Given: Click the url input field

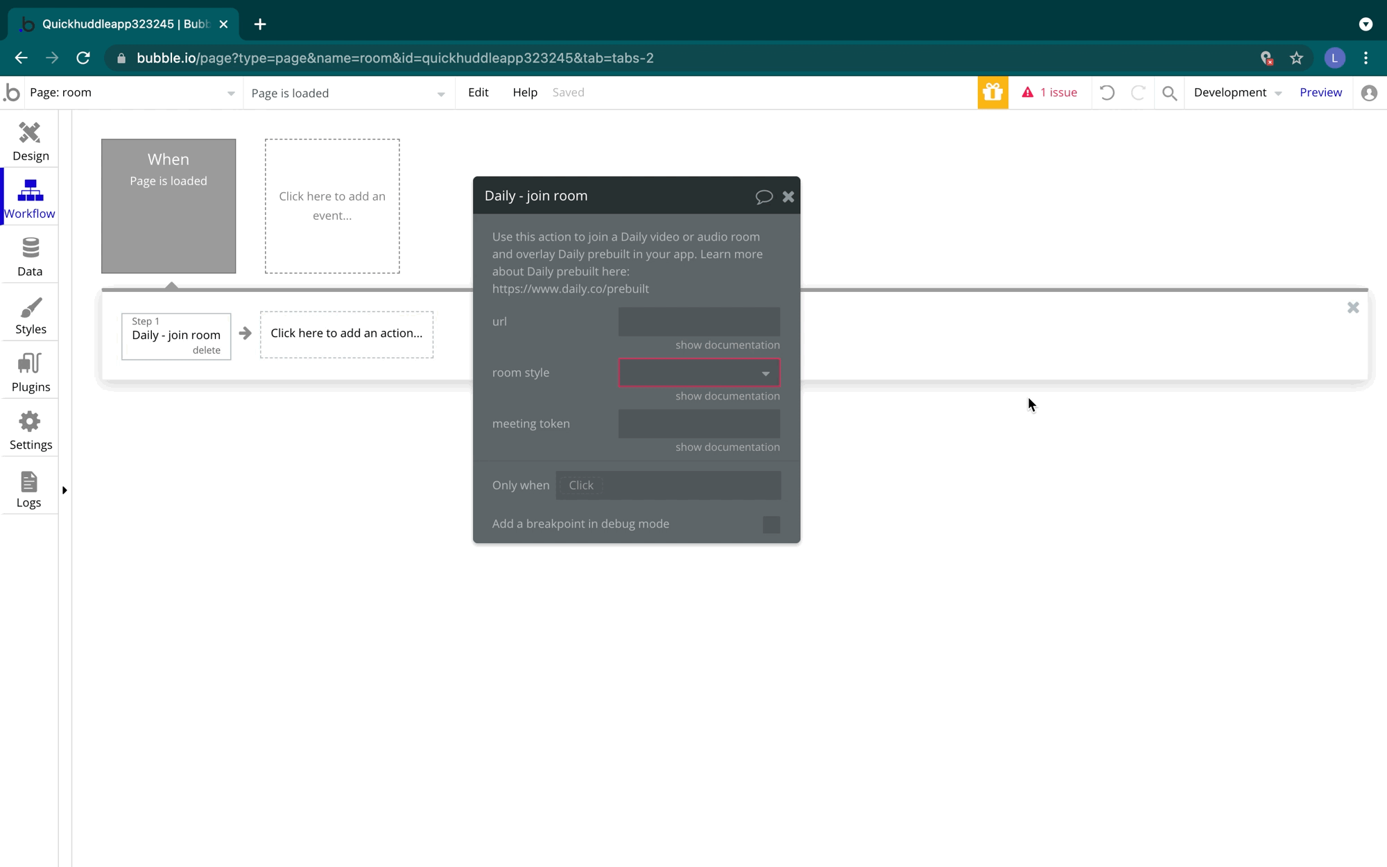Looking at the screenshot, I should [x=699, y=322].
